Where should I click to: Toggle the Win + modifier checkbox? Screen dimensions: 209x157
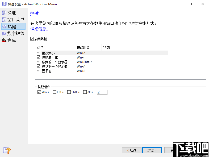[39, 92]
